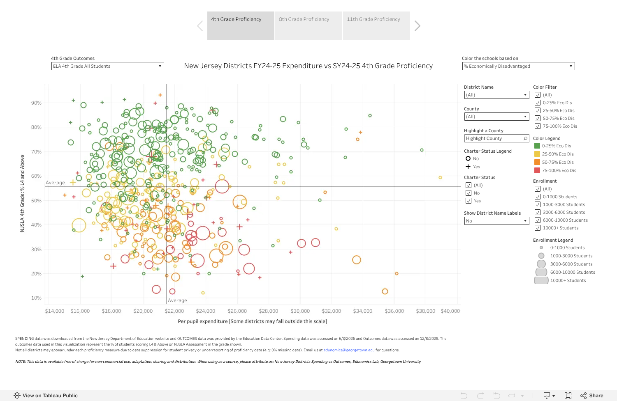This screenshot has height=401, width=617.
Task: Expand the County filter dropdown
Action: coord(496,117)
